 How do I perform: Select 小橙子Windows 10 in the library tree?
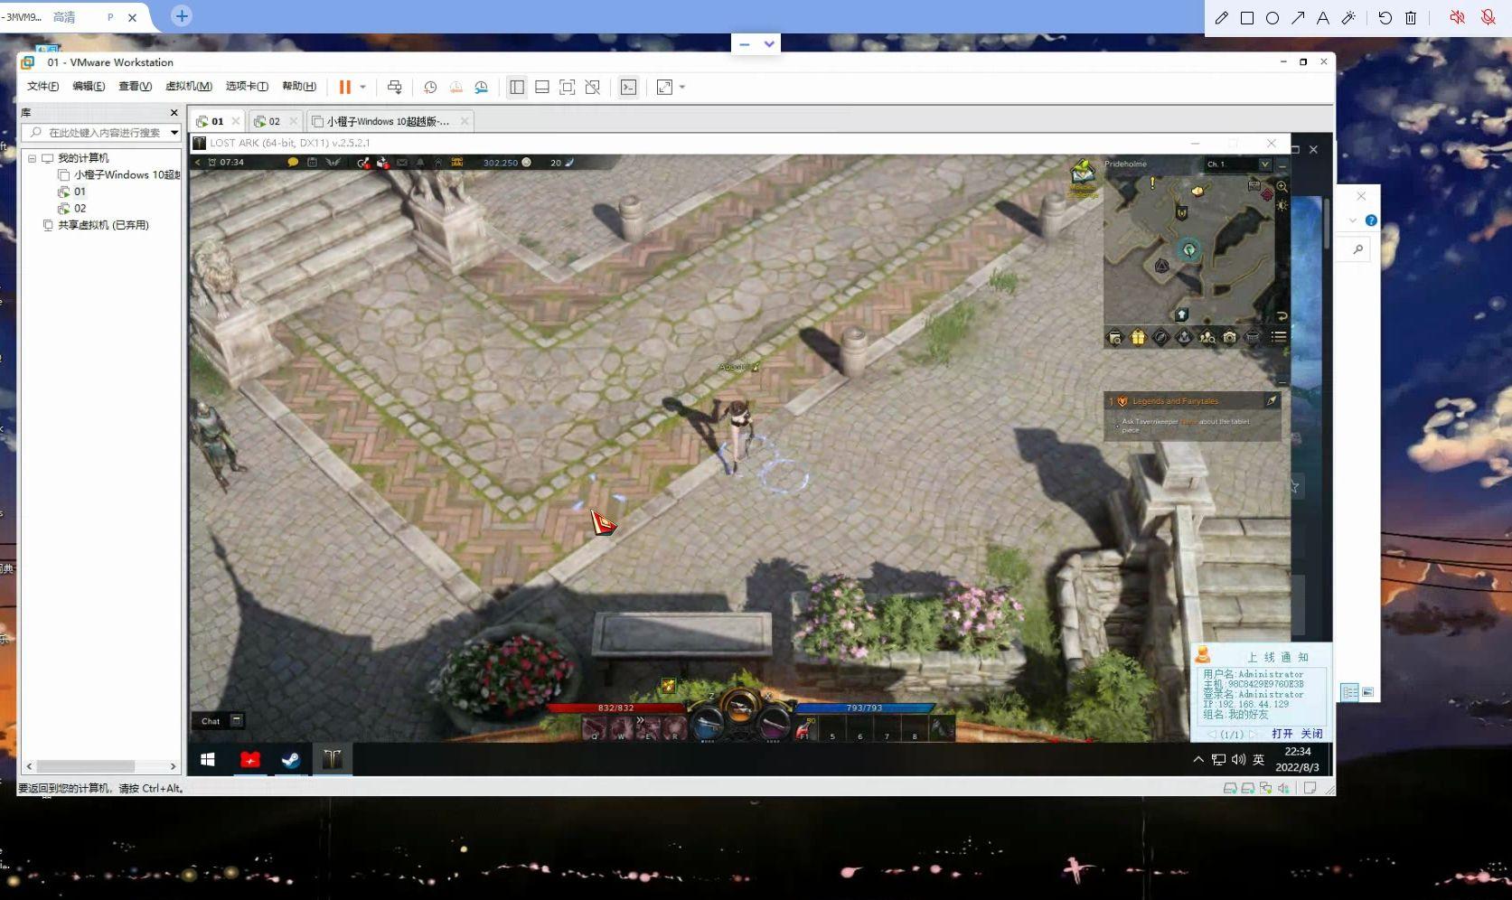pyautogui.click(x=119, y=175)
